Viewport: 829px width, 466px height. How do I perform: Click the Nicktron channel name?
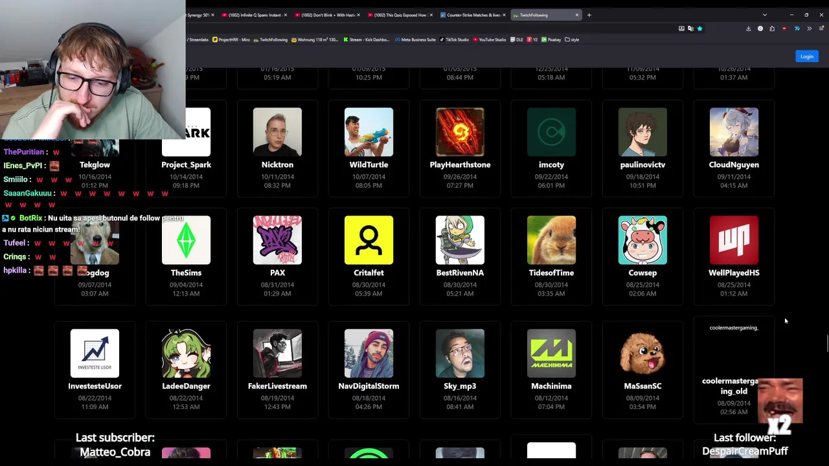[277, 164]
